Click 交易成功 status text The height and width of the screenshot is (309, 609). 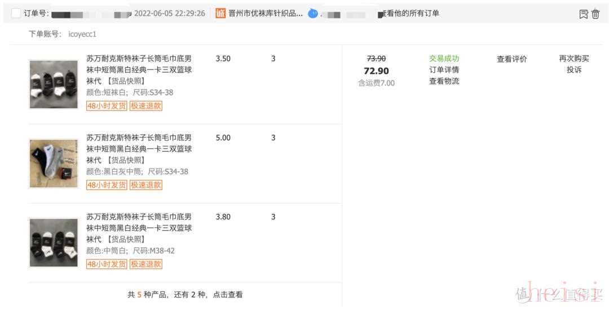[x=444, y=59]
